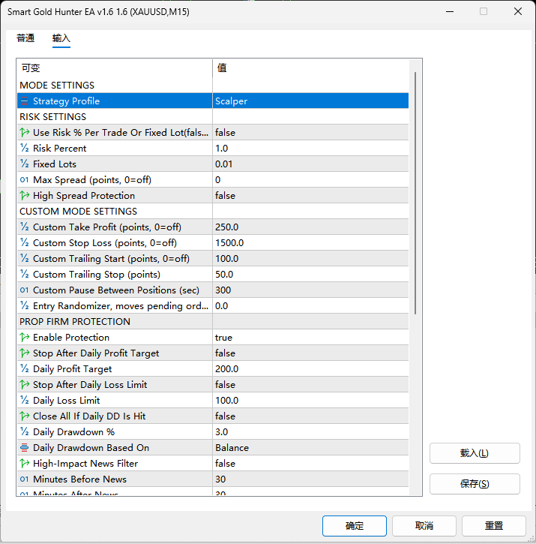536x544 pixels.
Task: Click the enum icon beside Strategy Profile
Action: [24, 101]
